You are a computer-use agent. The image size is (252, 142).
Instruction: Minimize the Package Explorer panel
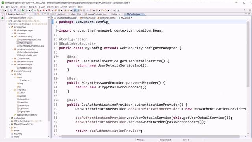(x=45, y=14)
